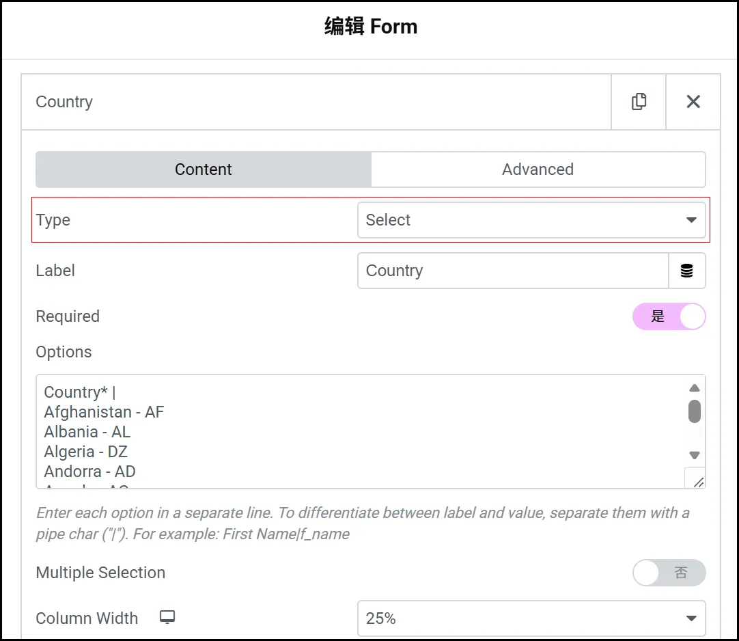Switch to the Content tab

click(202, 169)
